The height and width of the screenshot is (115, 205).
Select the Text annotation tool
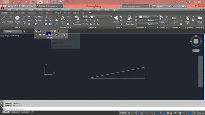tap(63, 19)
